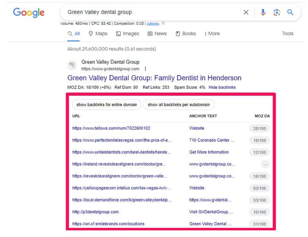
Task: Click the star icon beside keyword stats
Action: point(163,23)
